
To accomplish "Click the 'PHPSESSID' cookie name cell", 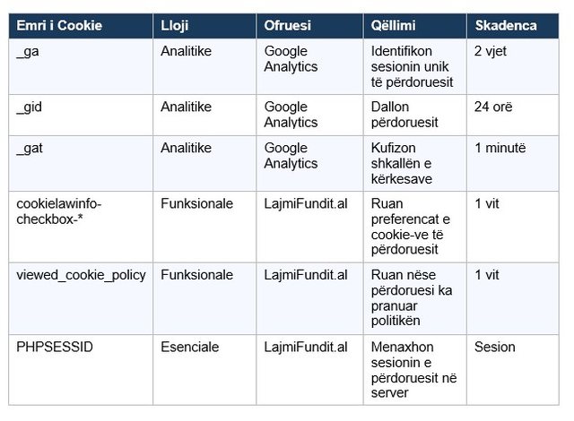I will pyautogui.click(x=81, y=370).
